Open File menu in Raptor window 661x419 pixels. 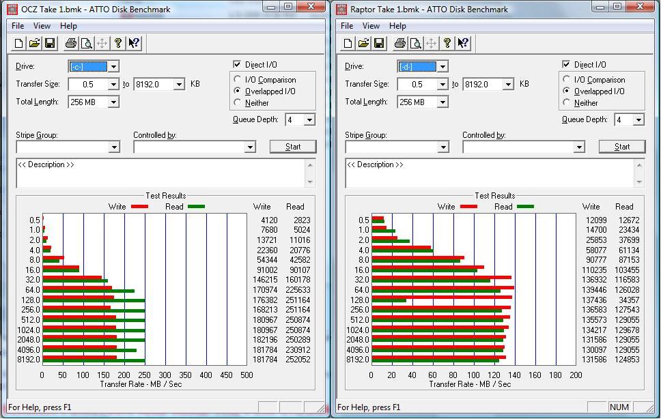[x=347, y=26]
